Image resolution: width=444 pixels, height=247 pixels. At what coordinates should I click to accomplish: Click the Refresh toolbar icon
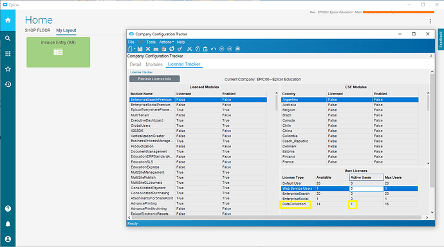coord(172,49)
